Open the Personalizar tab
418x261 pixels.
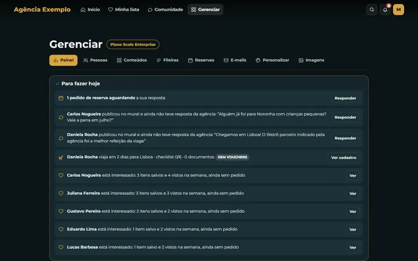[272, 60]
